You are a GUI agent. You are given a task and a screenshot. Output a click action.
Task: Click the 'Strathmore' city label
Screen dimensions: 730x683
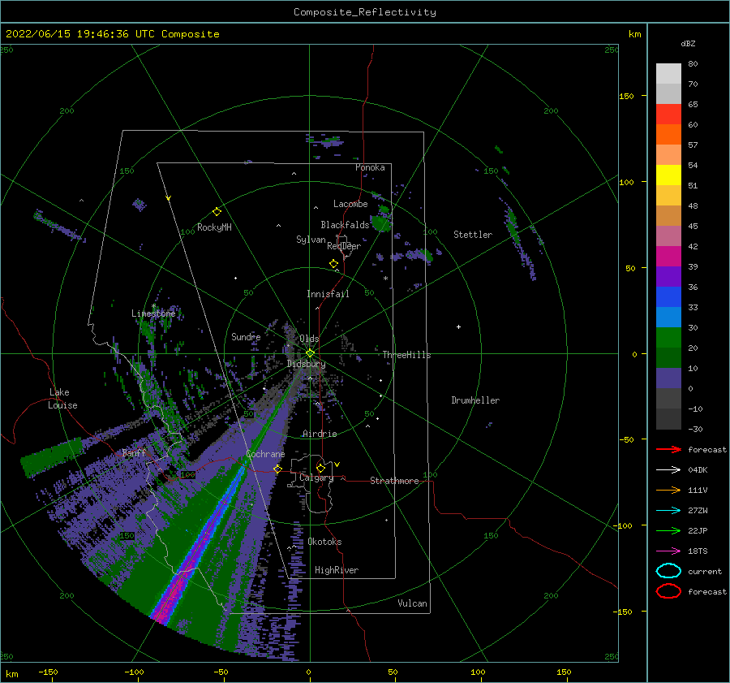point(394,481)
